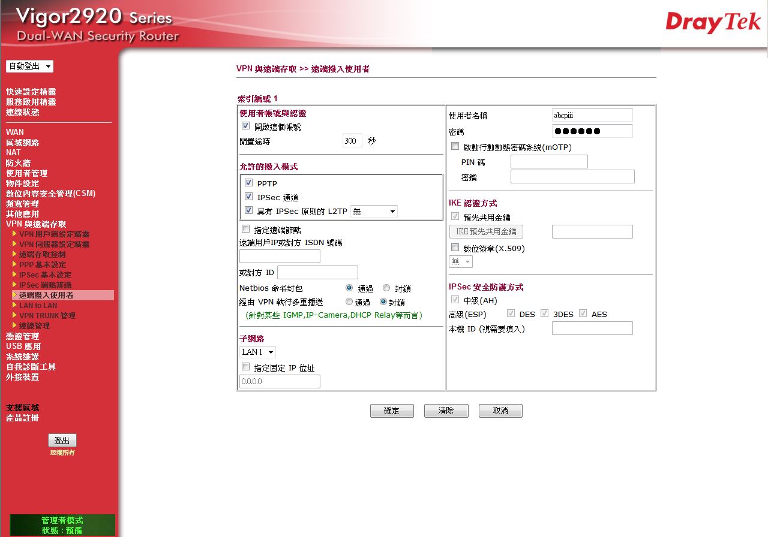
Task: Toggle 具有 IPSec 原則的 L2TP checkbox
Action: pos(248,210)
